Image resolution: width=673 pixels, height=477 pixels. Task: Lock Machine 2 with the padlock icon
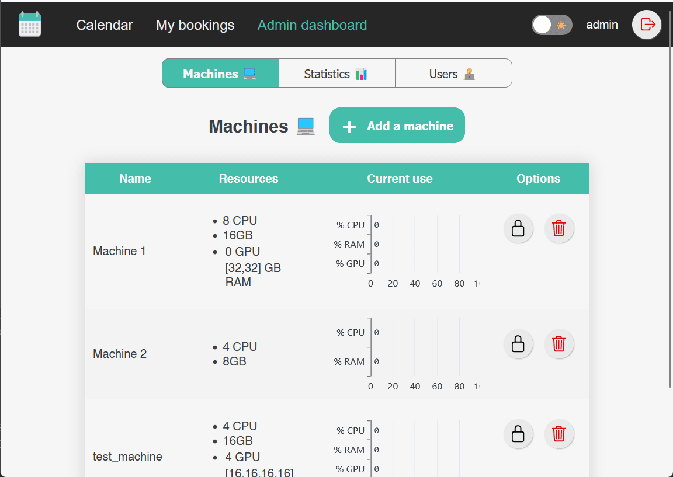(x=518, y=344)
